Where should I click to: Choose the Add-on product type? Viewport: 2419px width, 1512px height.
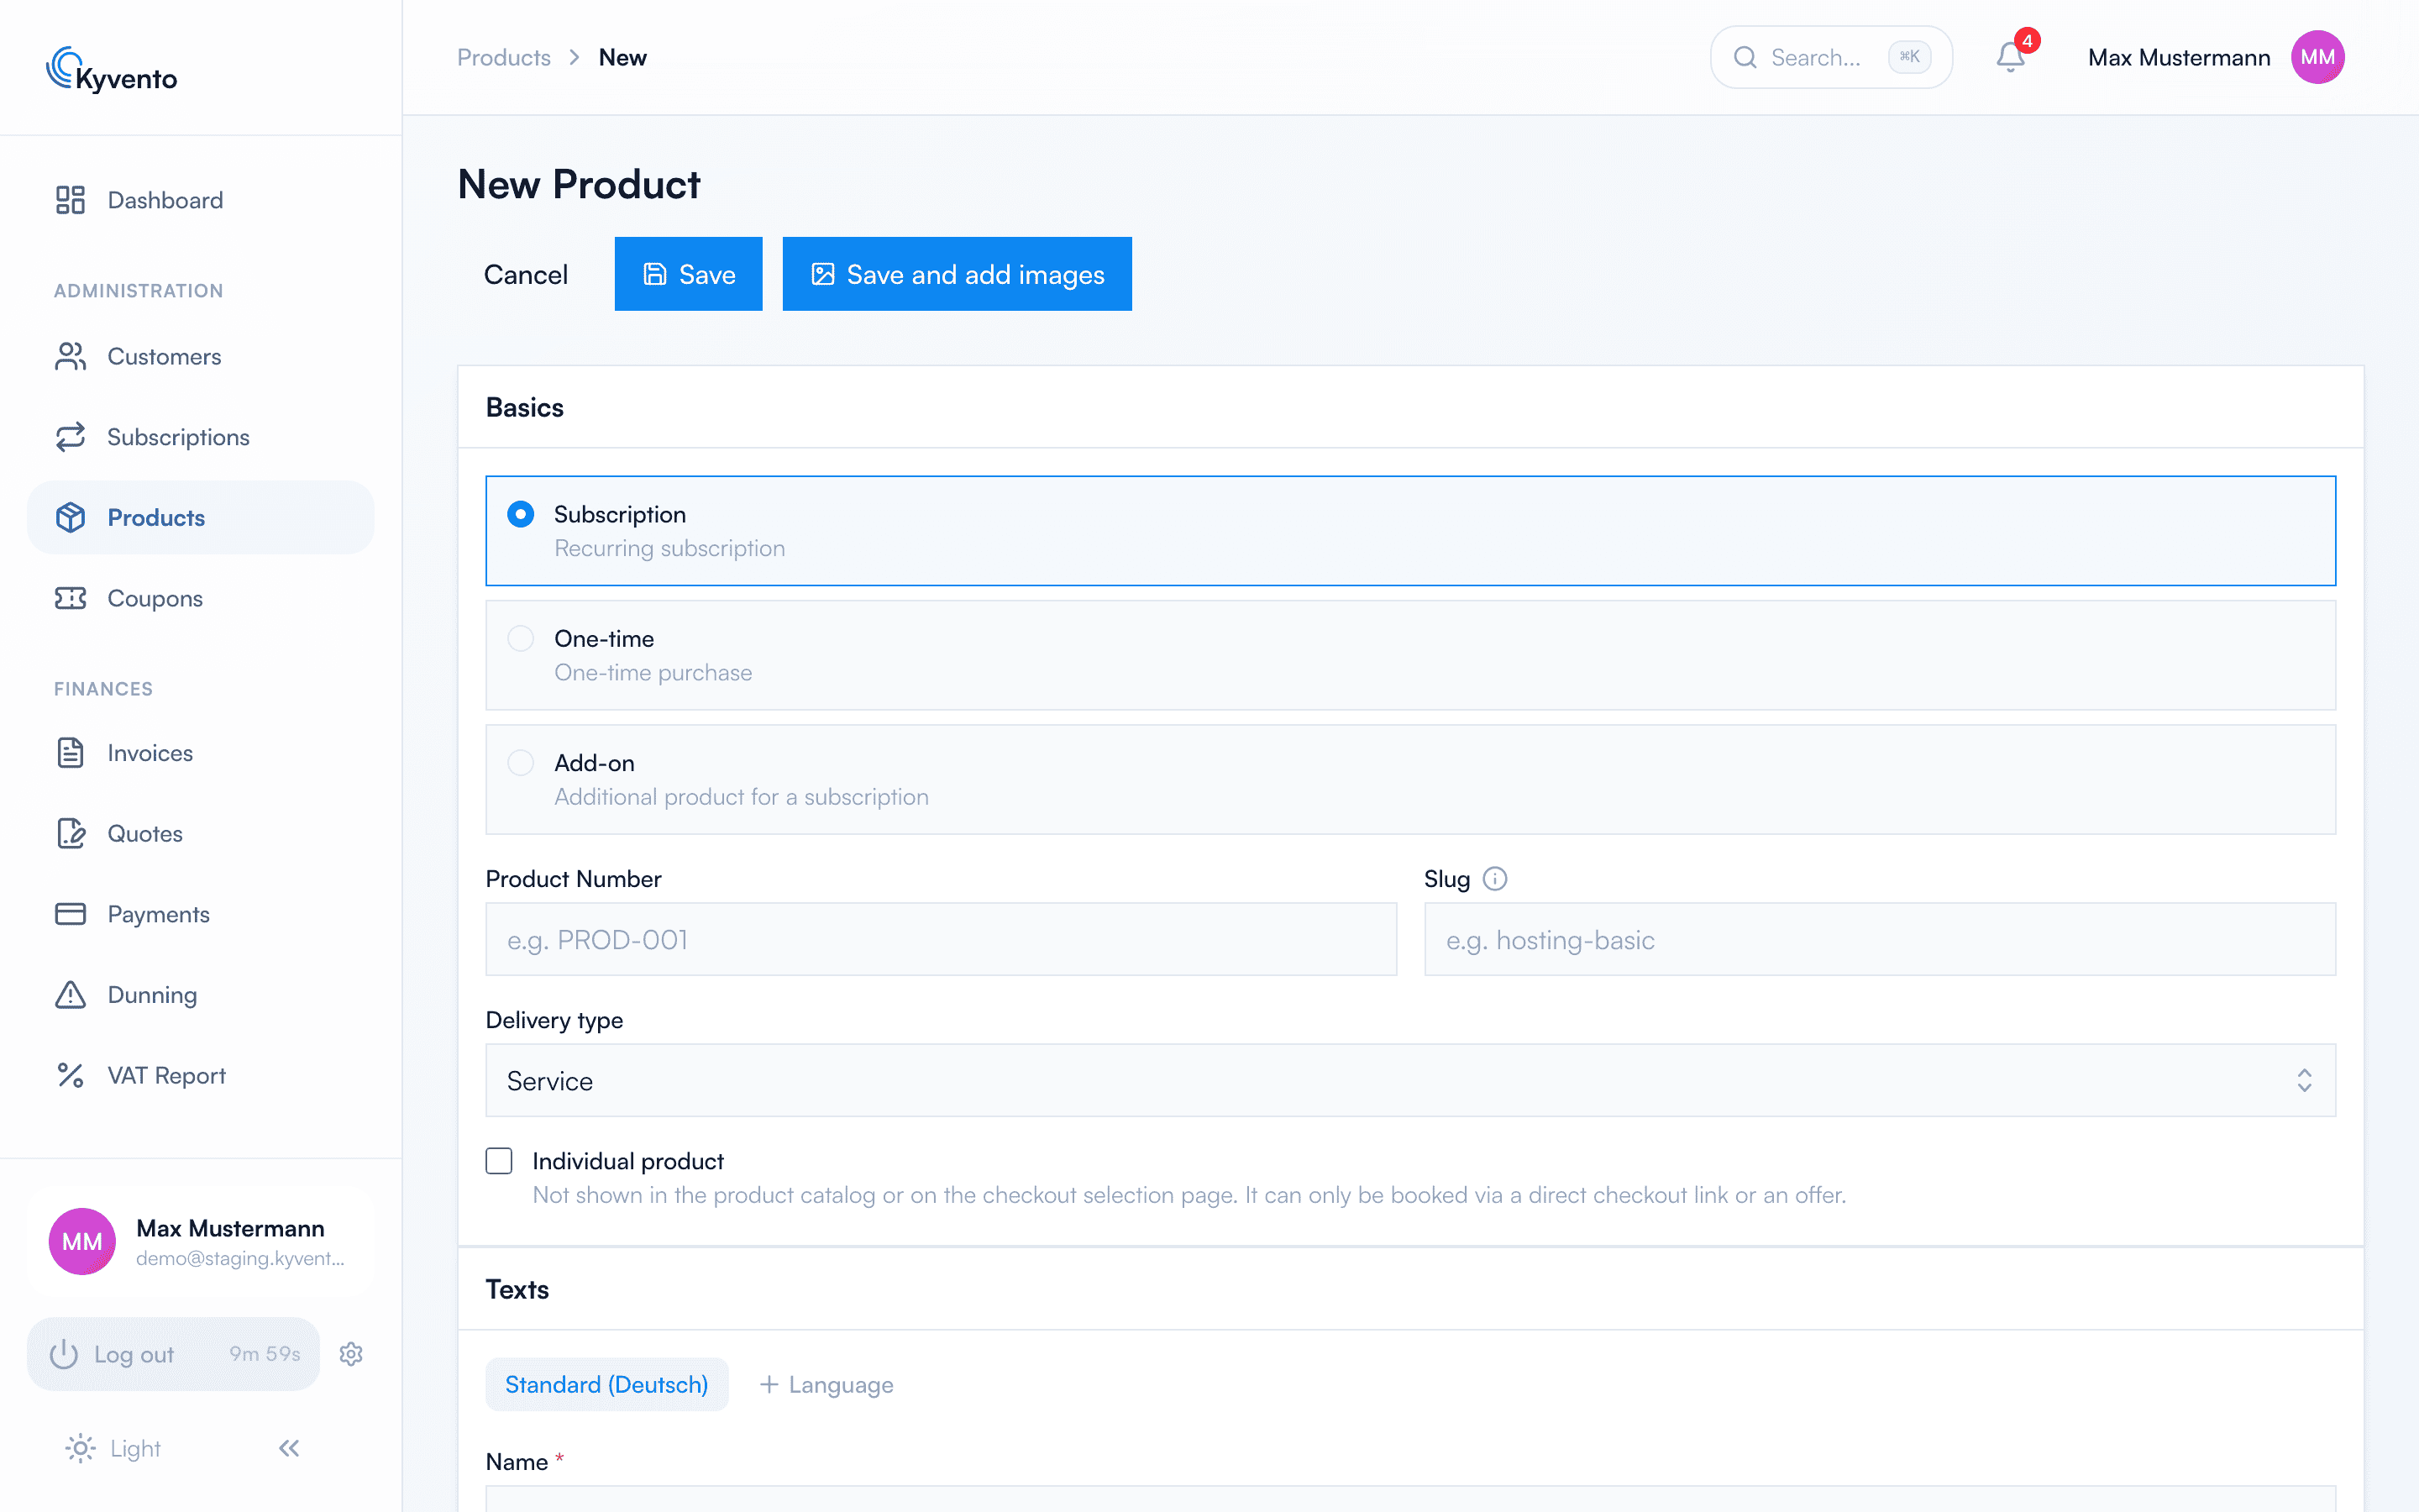tap(1410, 779)
